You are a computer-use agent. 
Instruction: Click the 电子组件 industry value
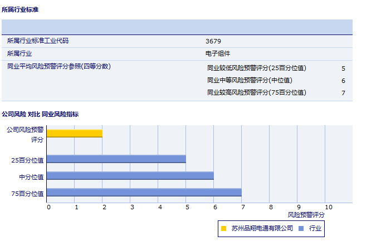point(218,54)
